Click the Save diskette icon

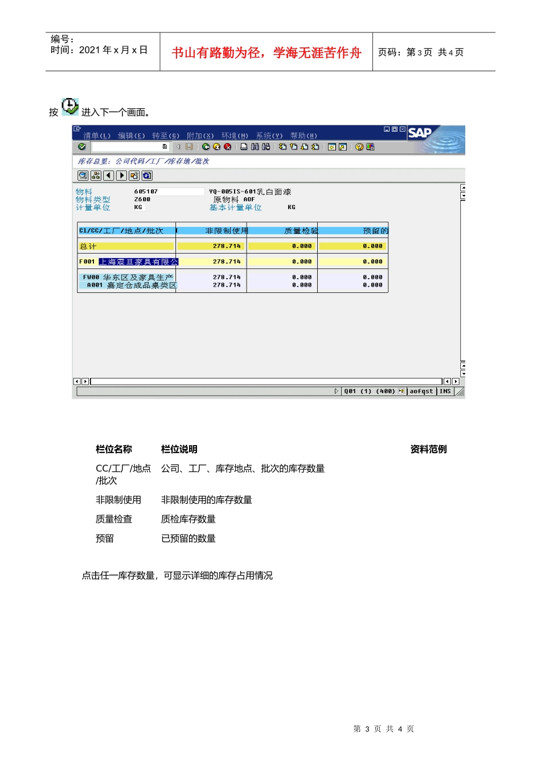[189, 147]
